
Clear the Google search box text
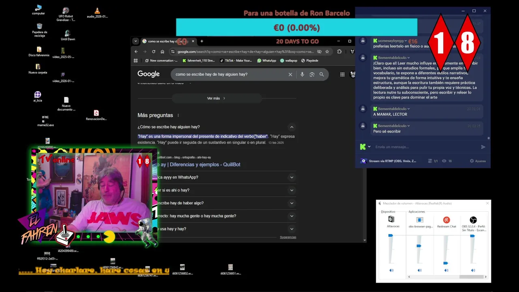(x=290, y=74)
